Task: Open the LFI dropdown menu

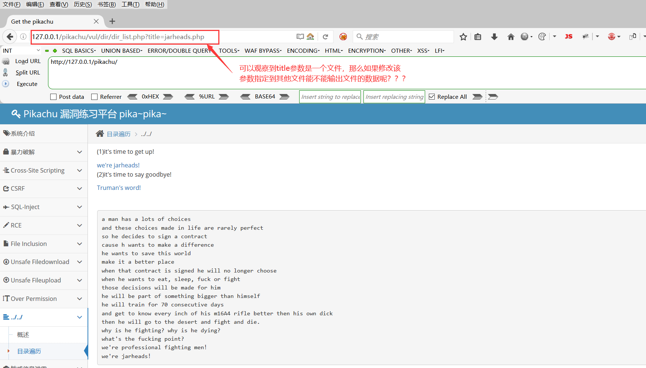Action: click(440, 51)
